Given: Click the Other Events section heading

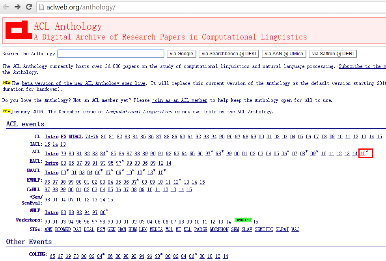Looking at the screenshot, I should (x=29, y=242).
